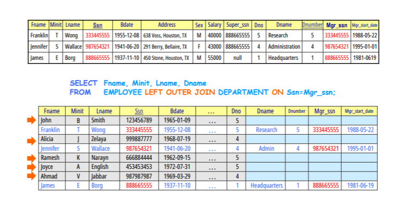The height and width of the screenshot is (216, 397).
Task: Select the Super_ssn column header
Action: point(237,25)
